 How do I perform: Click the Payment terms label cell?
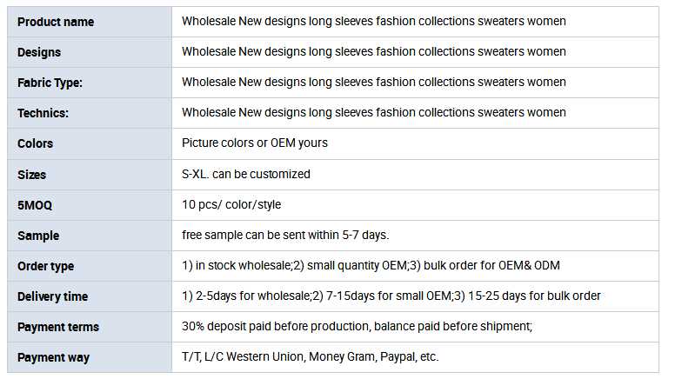pos(58,327)
